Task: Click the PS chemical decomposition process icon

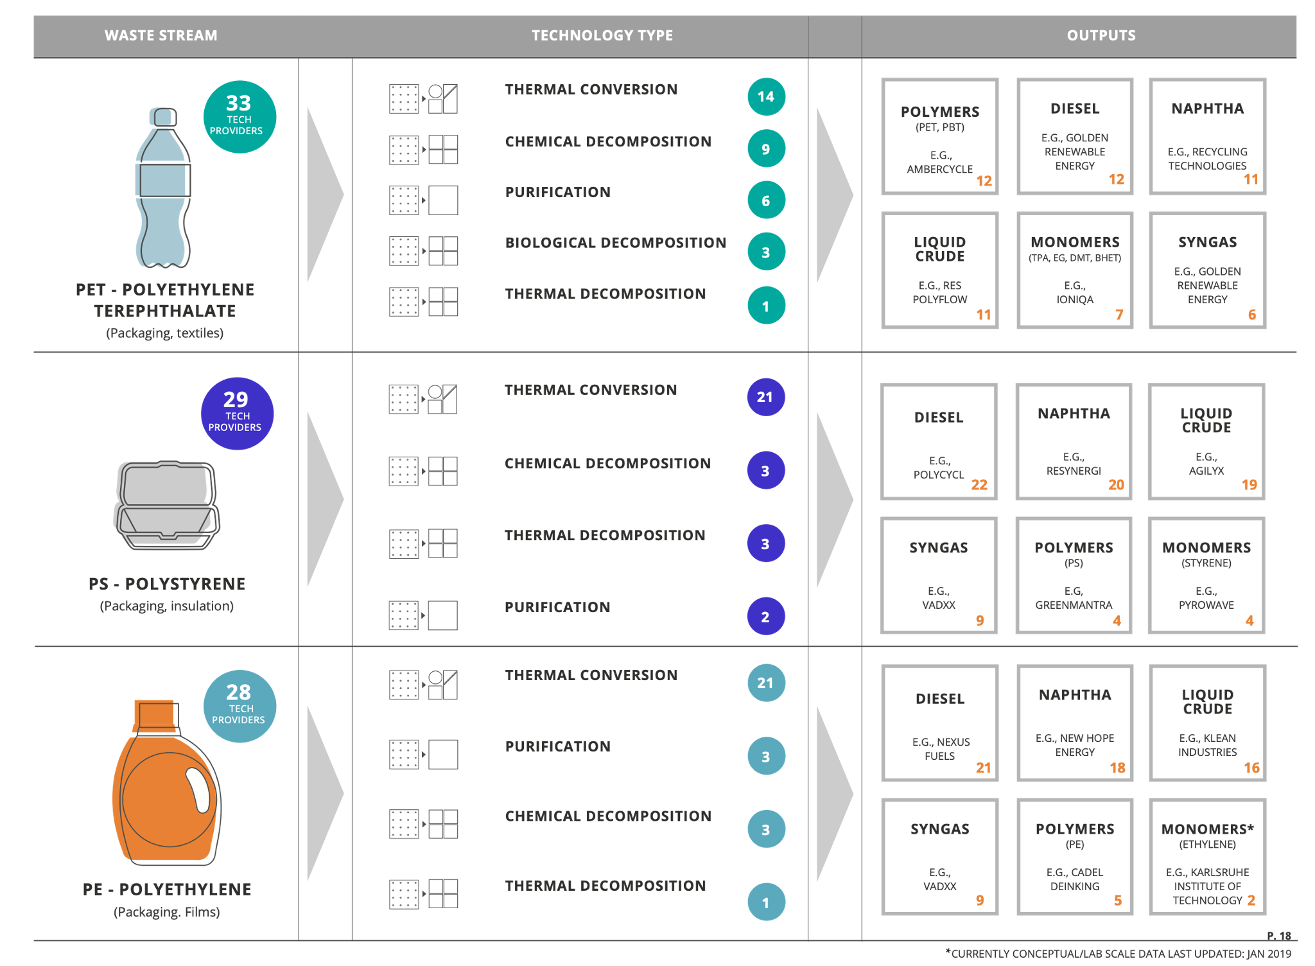Action: click(423, 471)
